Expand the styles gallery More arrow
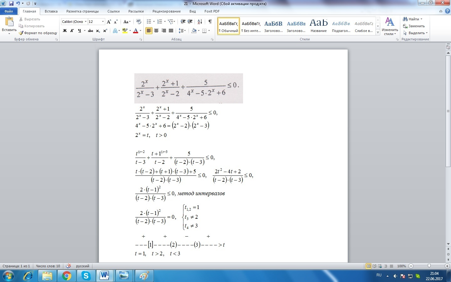Viewport: 451px width, 282px height. coord(378,33)
